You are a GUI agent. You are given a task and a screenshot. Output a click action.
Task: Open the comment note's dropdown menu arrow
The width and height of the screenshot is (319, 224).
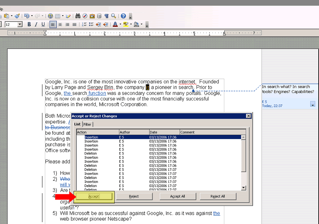(x=313, y=104)
